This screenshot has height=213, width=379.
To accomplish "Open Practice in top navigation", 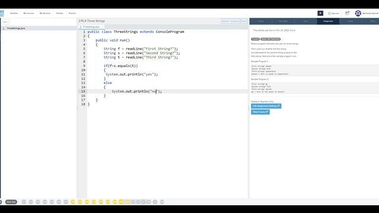I will (x=72, y=13).
